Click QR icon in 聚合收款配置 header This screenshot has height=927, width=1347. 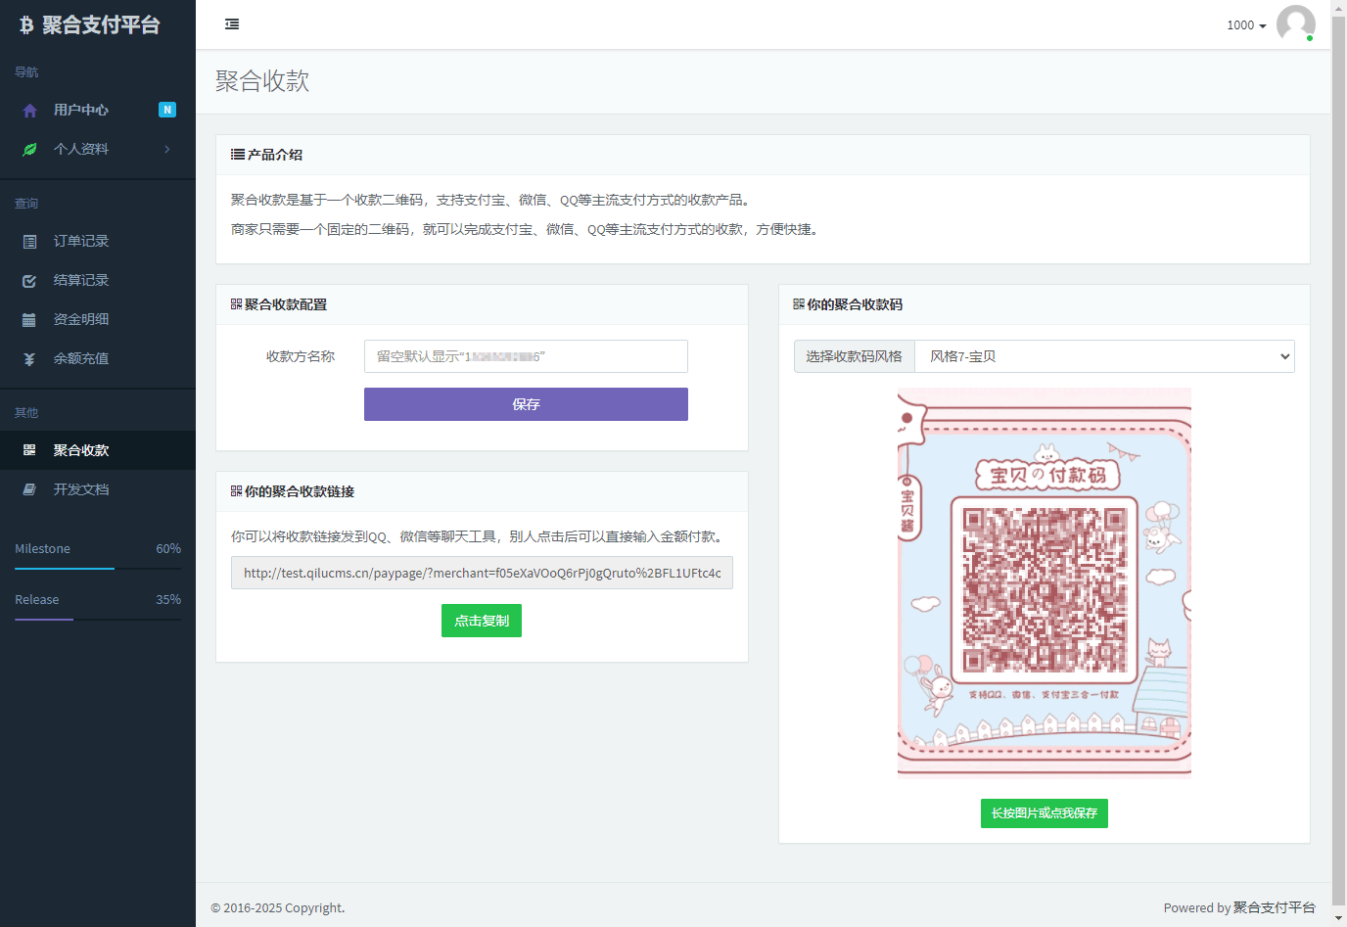point(236,304)
